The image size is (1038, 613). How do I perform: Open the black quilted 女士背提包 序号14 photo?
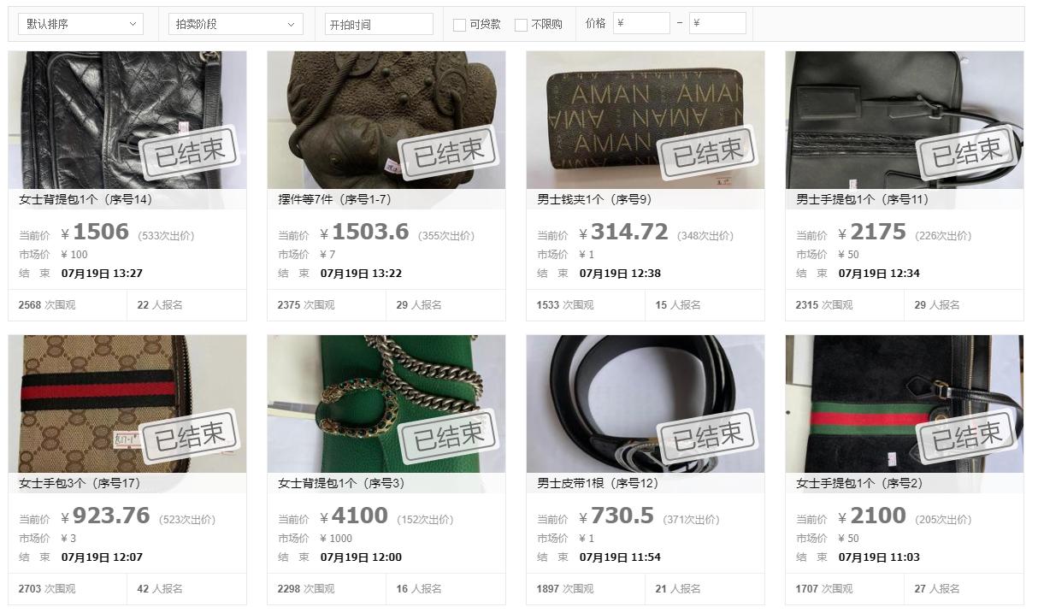[x=127, y=120]
